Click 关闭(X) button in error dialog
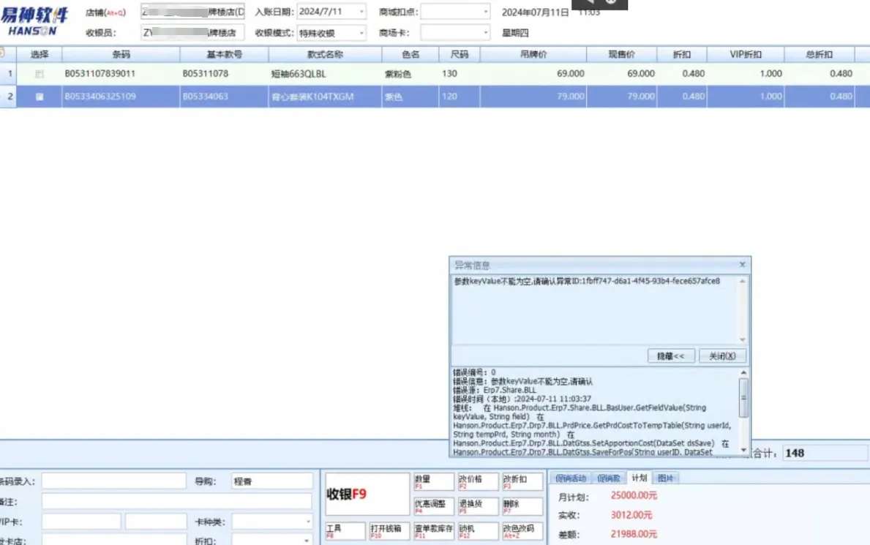Screen dimensions: 870x545 click(722, 356)
